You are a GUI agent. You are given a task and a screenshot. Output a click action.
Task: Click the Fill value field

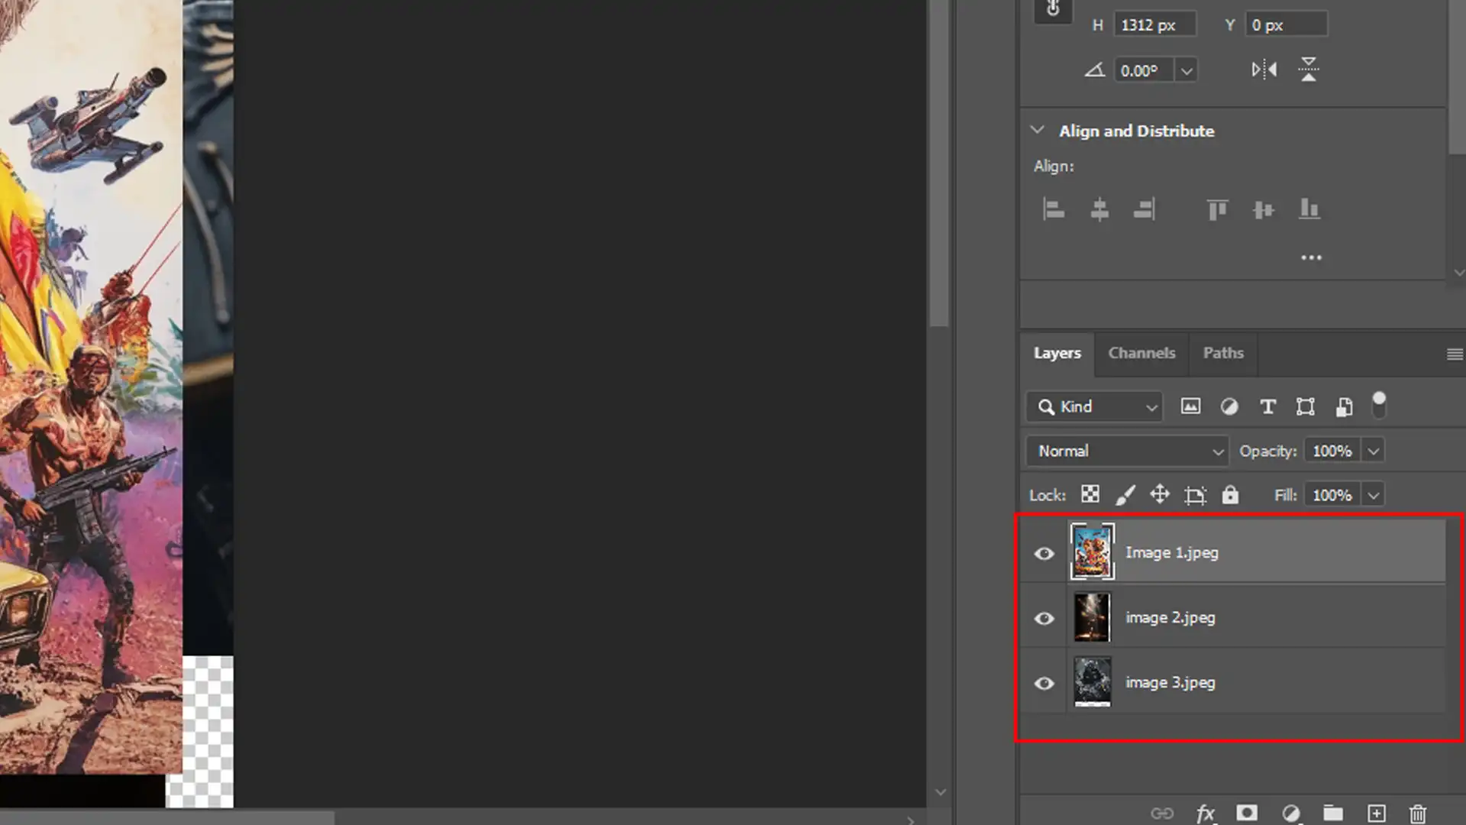[1332, 496]
